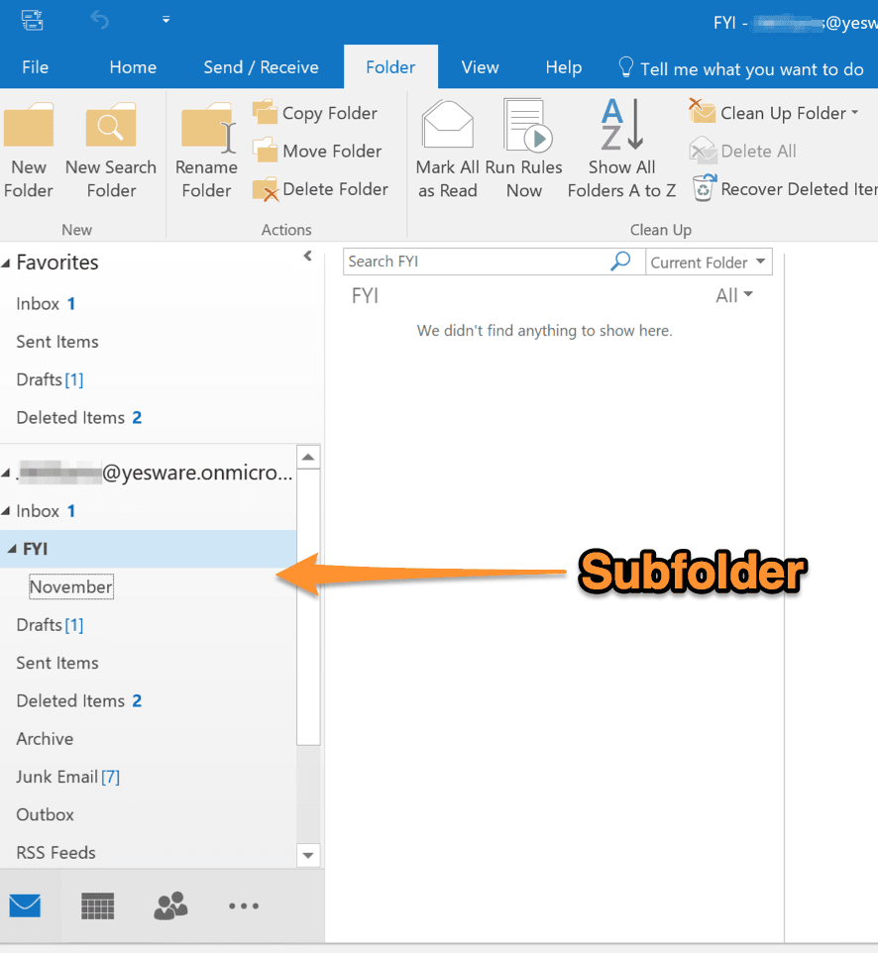878x953 pixels.
Task: Open the People contacts icon
Action: 170,905
